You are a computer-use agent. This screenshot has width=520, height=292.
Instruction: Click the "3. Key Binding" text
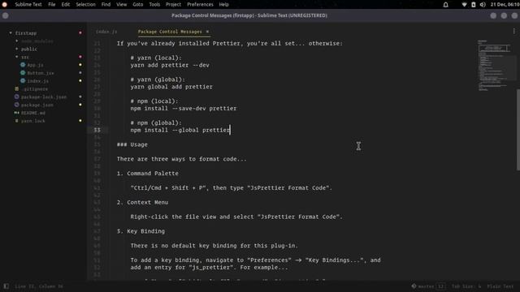(141, 231)
